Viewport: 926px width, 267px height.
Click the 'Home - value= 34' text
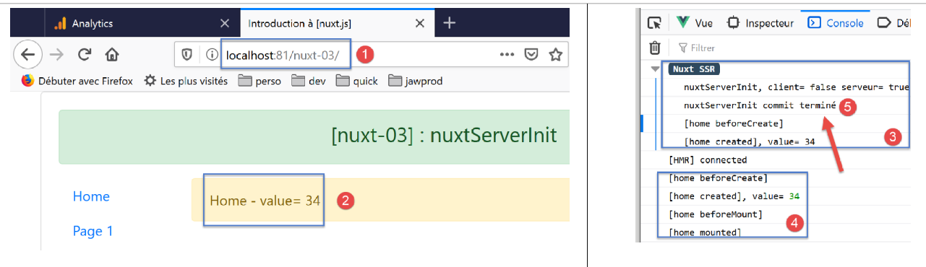(x=265, y=201)
